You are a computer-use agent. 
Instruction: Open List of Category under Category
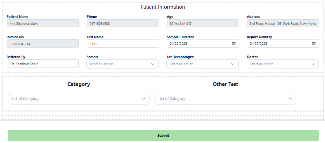click(x=75, y=99)
